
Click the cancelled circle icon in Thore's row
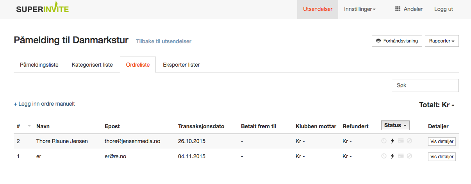point(409,141)
